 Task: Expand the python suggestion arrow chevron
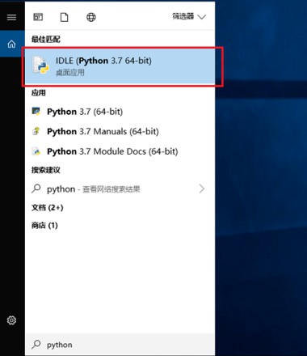[x=202, y=189]
